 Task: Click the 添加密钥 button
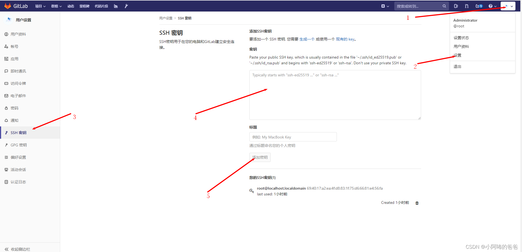coord(260,157)
